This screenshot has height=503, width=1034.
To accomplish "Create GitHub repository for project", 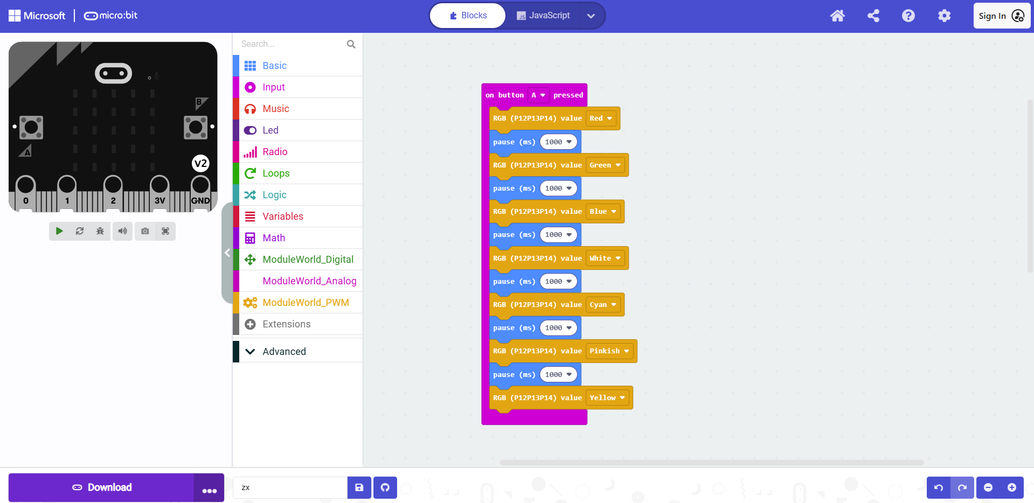I will (385, 487).
